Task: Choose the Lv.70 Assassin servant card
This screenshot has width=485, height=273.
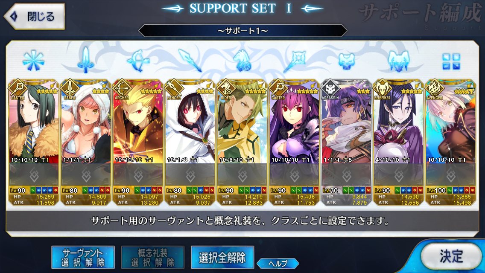Action: pos(346,142)
